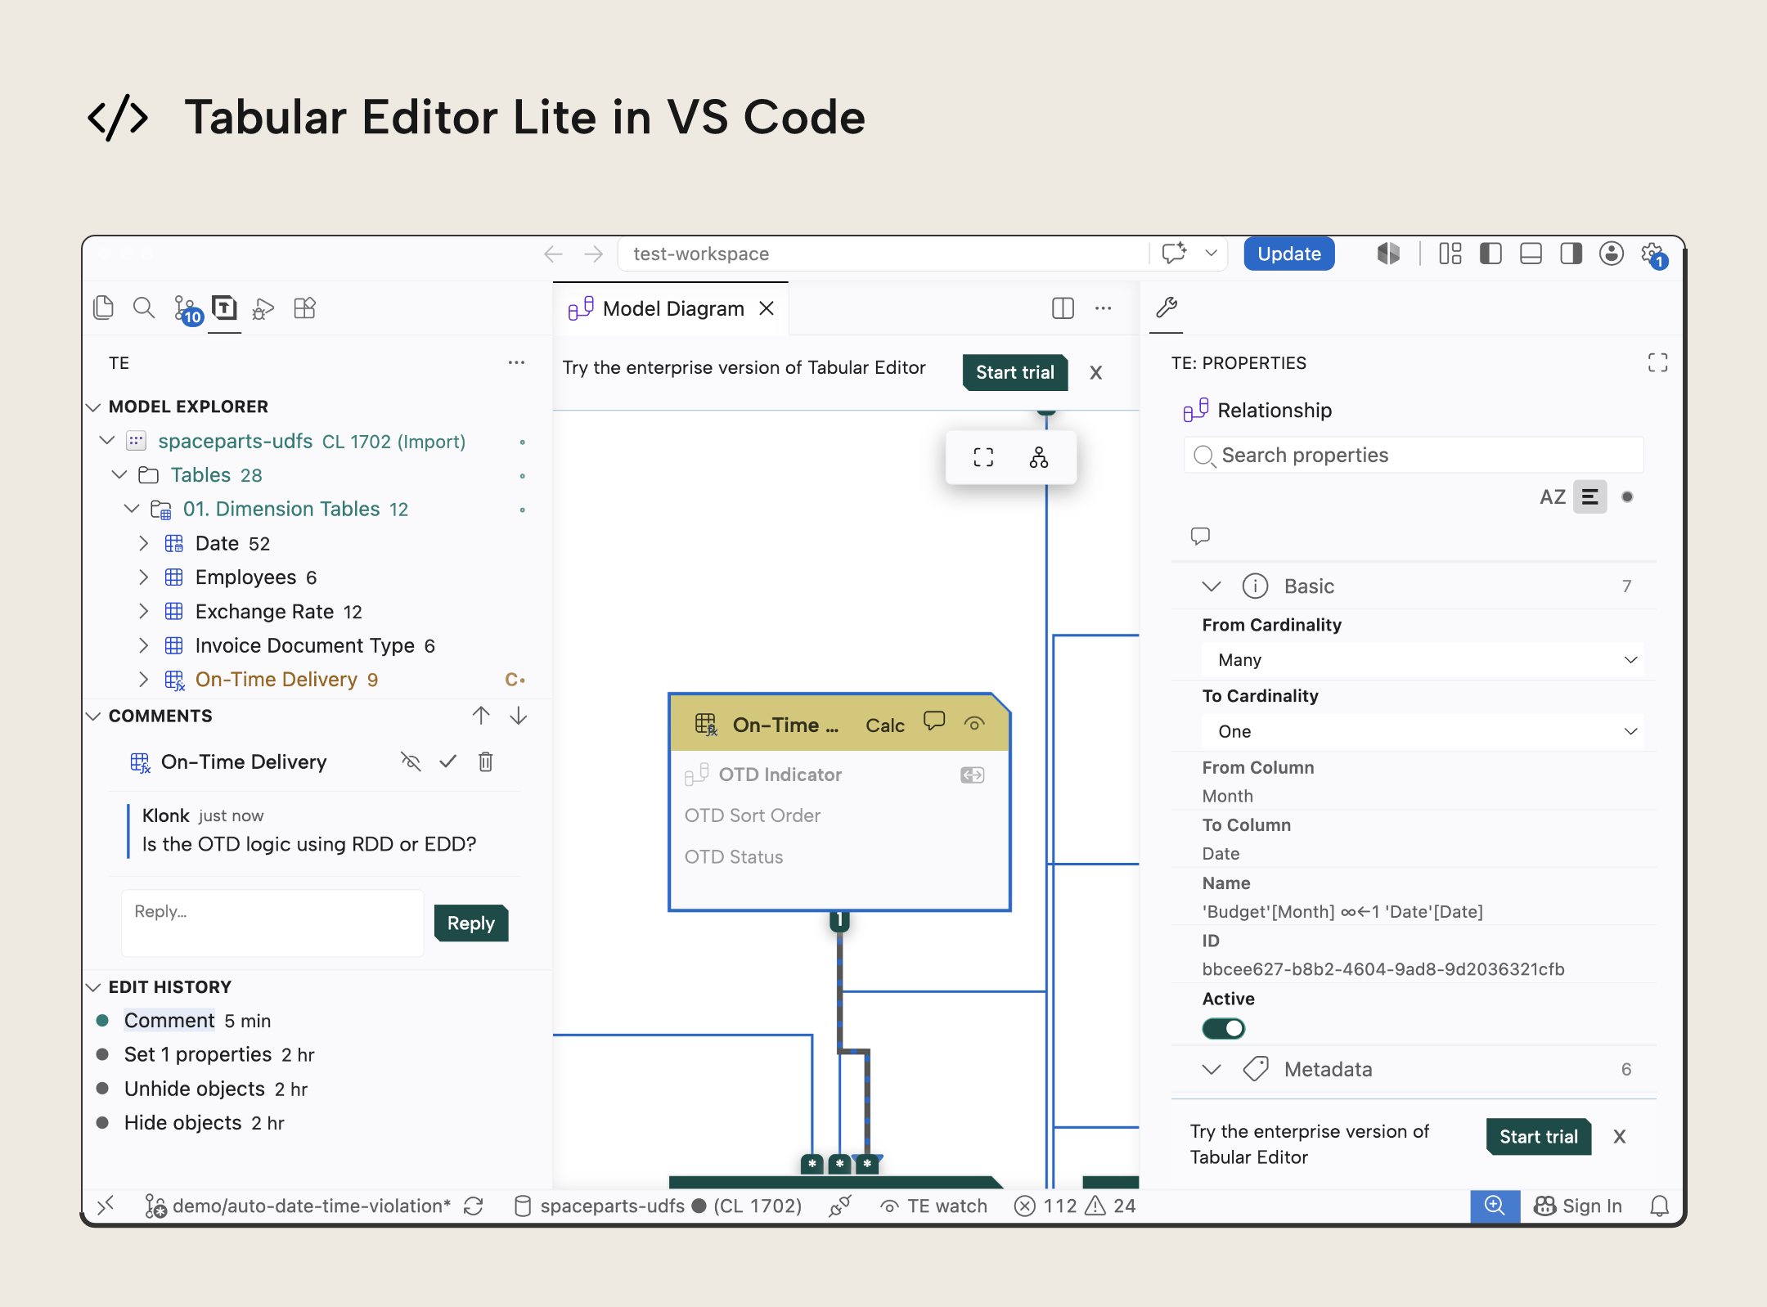Toggle the primary side bar

(1490, 254)
